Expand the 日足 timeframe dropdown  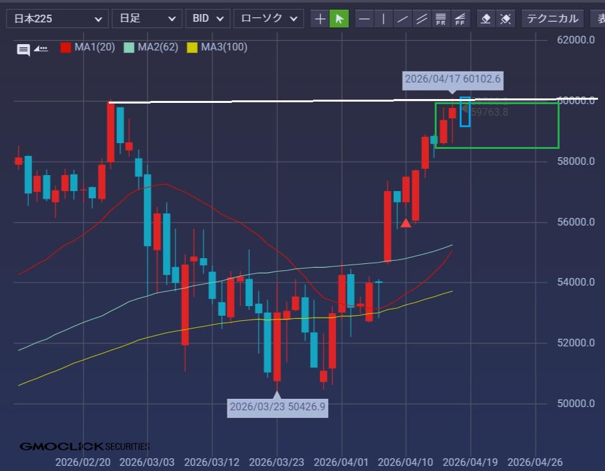[x=147, y=19]
